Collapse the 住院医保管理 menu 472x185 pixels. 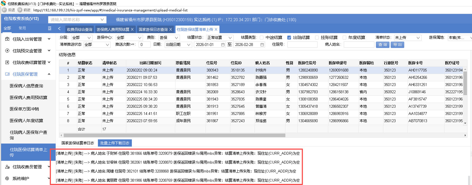point(49,74)
